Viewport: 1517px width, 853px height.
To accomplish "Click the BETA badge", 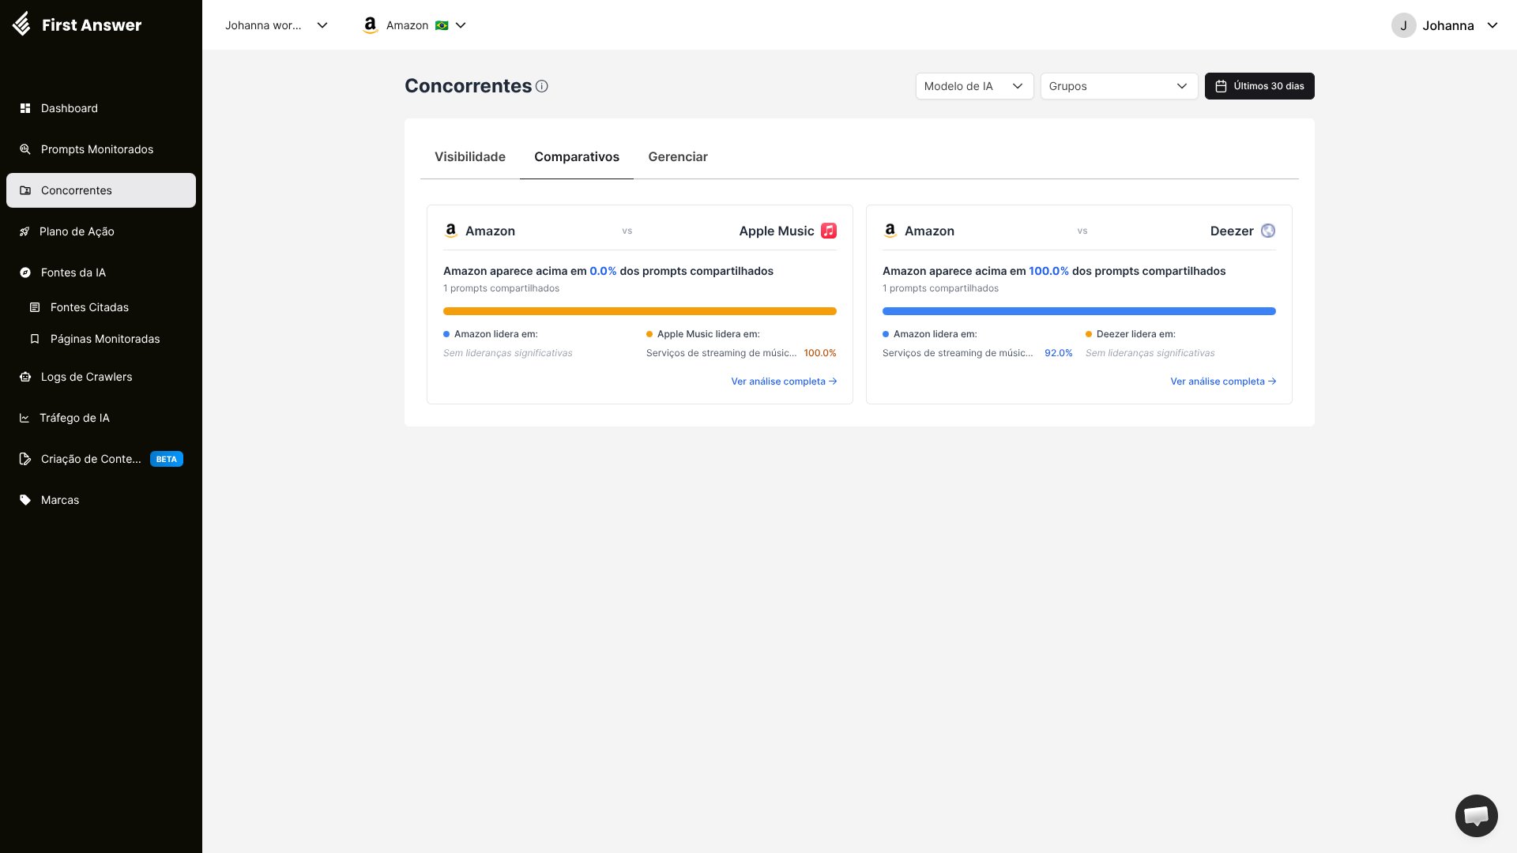I will (167, 459).
